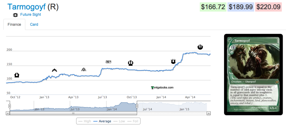Click the mtgstocks.com chart logo
Image resolution: width=286 pixels, height=126 pixels.
click(x=162, y=88)
